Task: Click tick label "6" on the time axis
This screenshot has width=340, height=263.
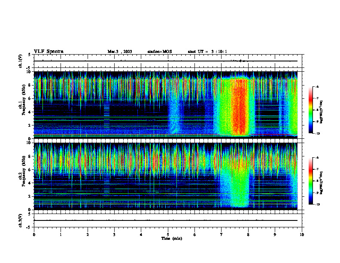Action: pyautogui.click(x=195, y=235)
